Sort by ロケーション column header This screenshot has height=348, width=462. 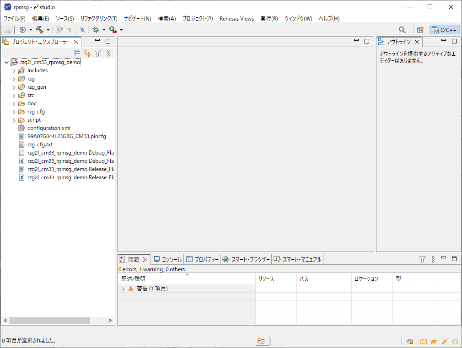(372, 279)
